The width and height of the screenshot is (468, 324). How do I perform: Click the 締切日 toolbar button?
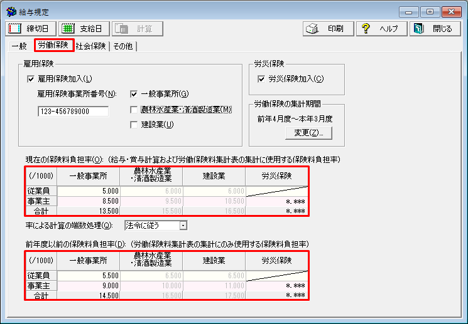[30, 29]
